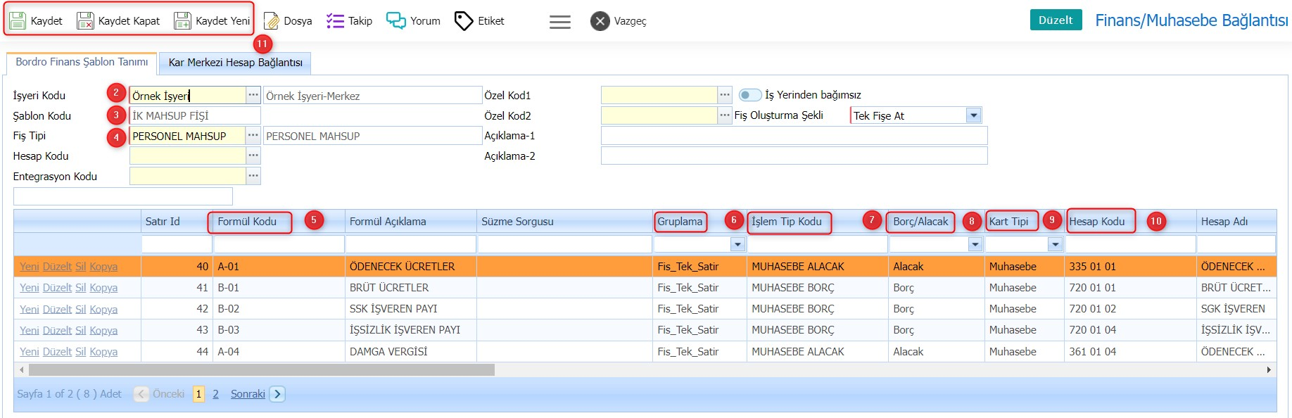The height and width of the screenshot is (418, 1292).
Task: Open lookup ellipsis for Entegrasyon Kodu
Action: click(253, 176)
